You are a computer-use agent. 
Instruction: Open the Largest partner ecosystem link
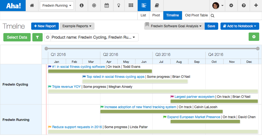(195, 97)
